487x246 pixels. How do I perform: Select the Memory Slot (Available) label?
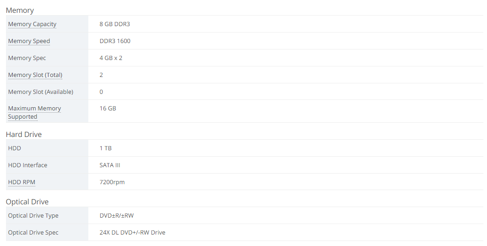click(41, 92)
